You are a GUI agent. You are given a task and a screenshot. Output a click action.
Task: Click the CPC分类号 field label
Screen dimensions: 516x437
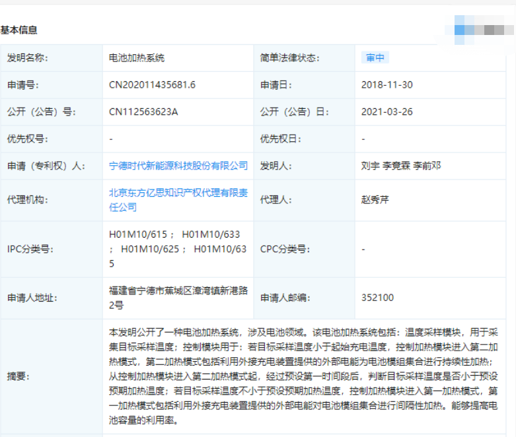(x=285, y=249)
